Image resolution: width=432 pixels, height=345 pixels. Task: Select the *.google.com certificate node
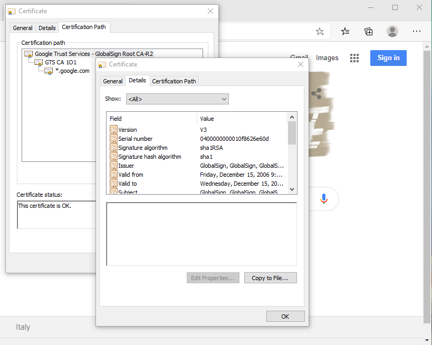pos(72,71)
